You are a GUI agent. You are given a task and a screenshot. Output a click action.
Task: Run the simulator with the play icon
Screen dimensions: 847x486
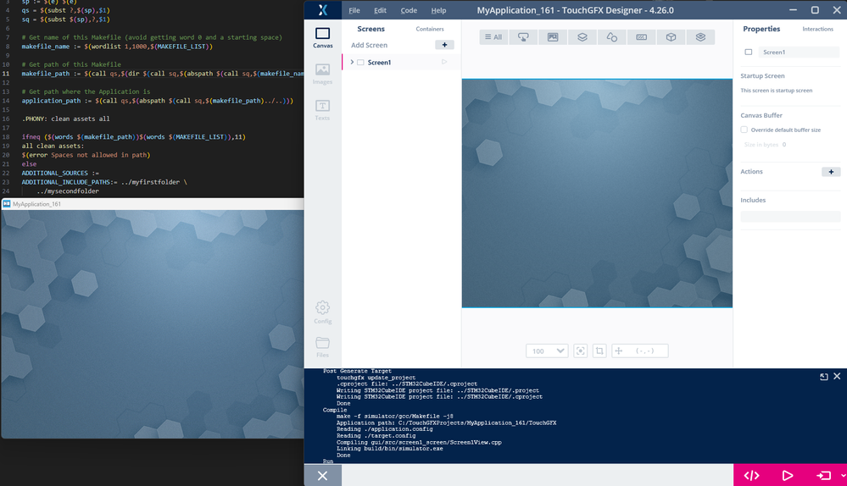[788, 475]
